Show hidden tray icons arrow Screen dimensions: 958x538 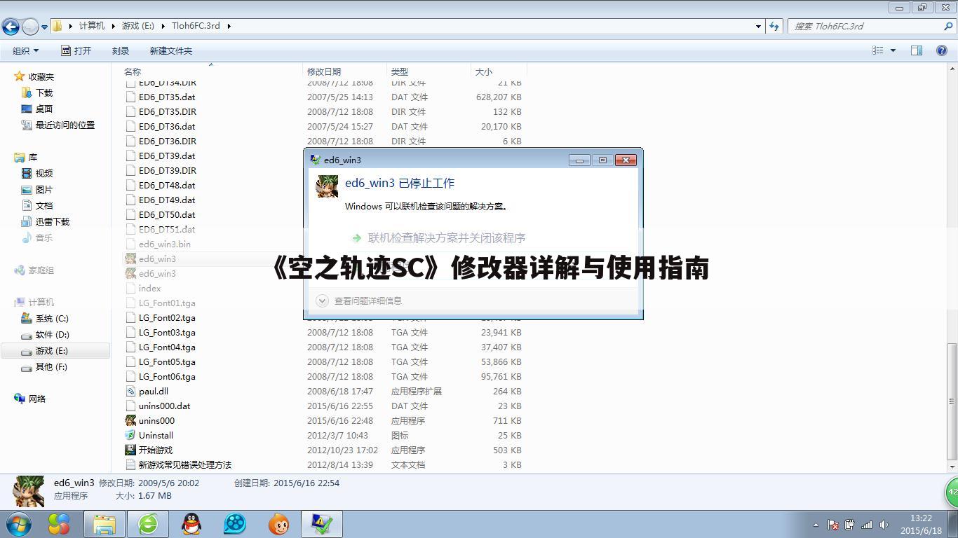(815, 524)
